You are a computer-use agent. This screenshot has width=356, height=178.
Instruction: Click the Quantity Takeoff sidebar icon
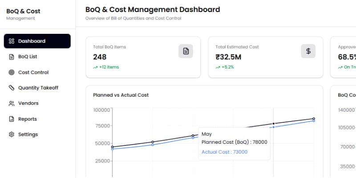click(12, 88)
